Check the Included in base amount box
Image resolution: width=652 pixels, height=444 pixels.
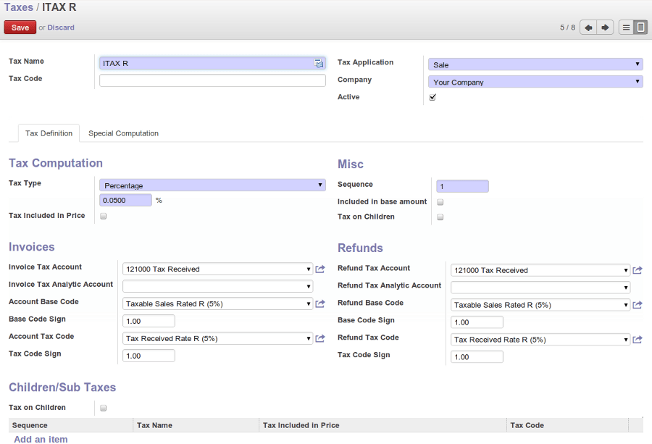click(x=440, y=201)
